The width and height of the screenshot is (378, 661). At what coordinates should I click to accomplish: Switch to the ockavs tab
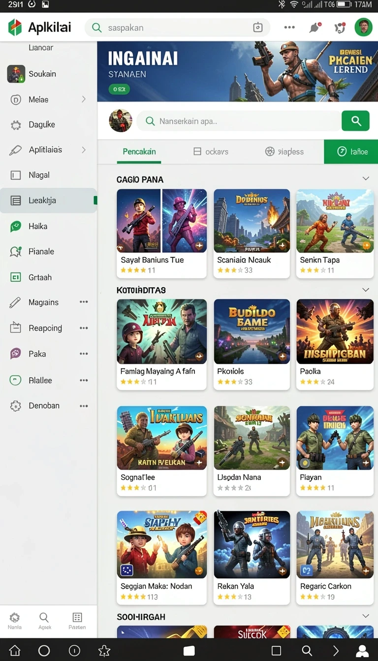click(x=211, y=151)
